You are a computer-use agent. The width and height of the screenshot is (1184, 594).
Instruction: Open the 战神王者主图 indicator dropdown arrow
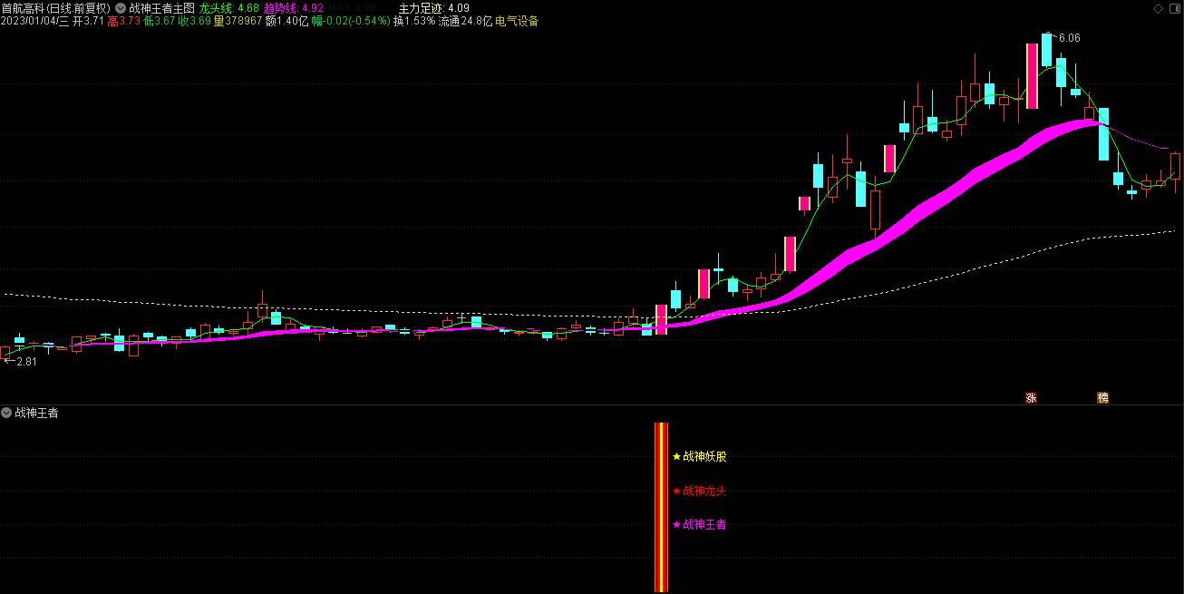tap(121, 8)
